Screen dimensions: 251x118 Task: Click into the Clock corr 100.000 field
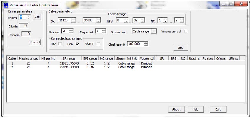pos(136,44)
